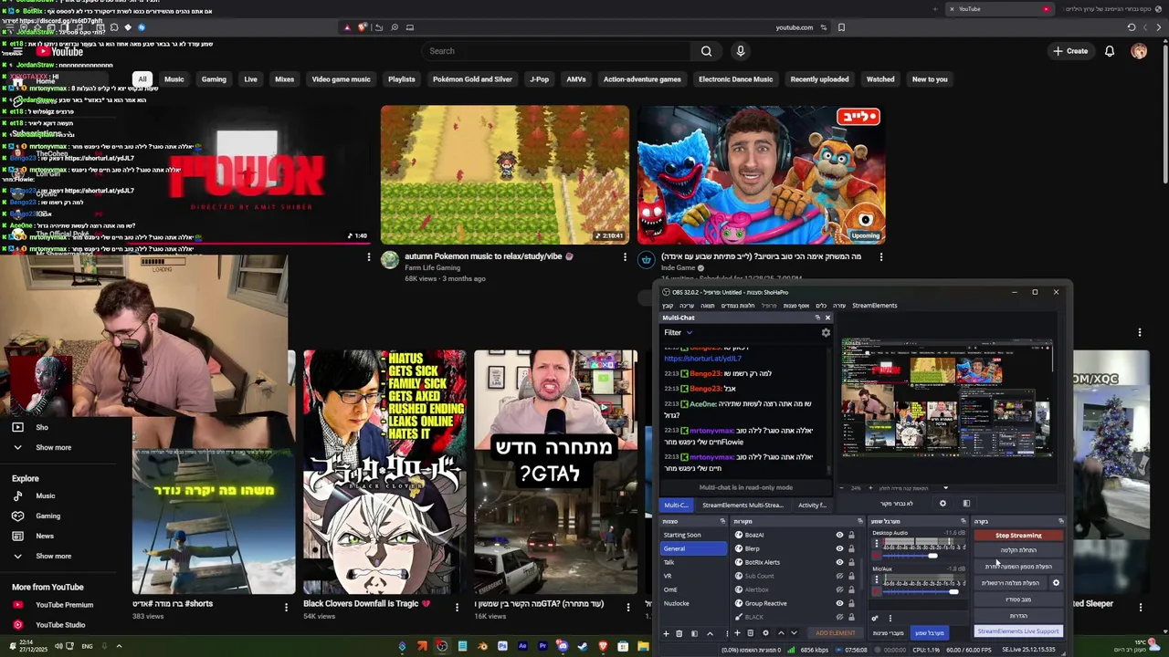1169x657 pixels.
Task: Unlock the BoazAI source lock
Action: [851, 535]
